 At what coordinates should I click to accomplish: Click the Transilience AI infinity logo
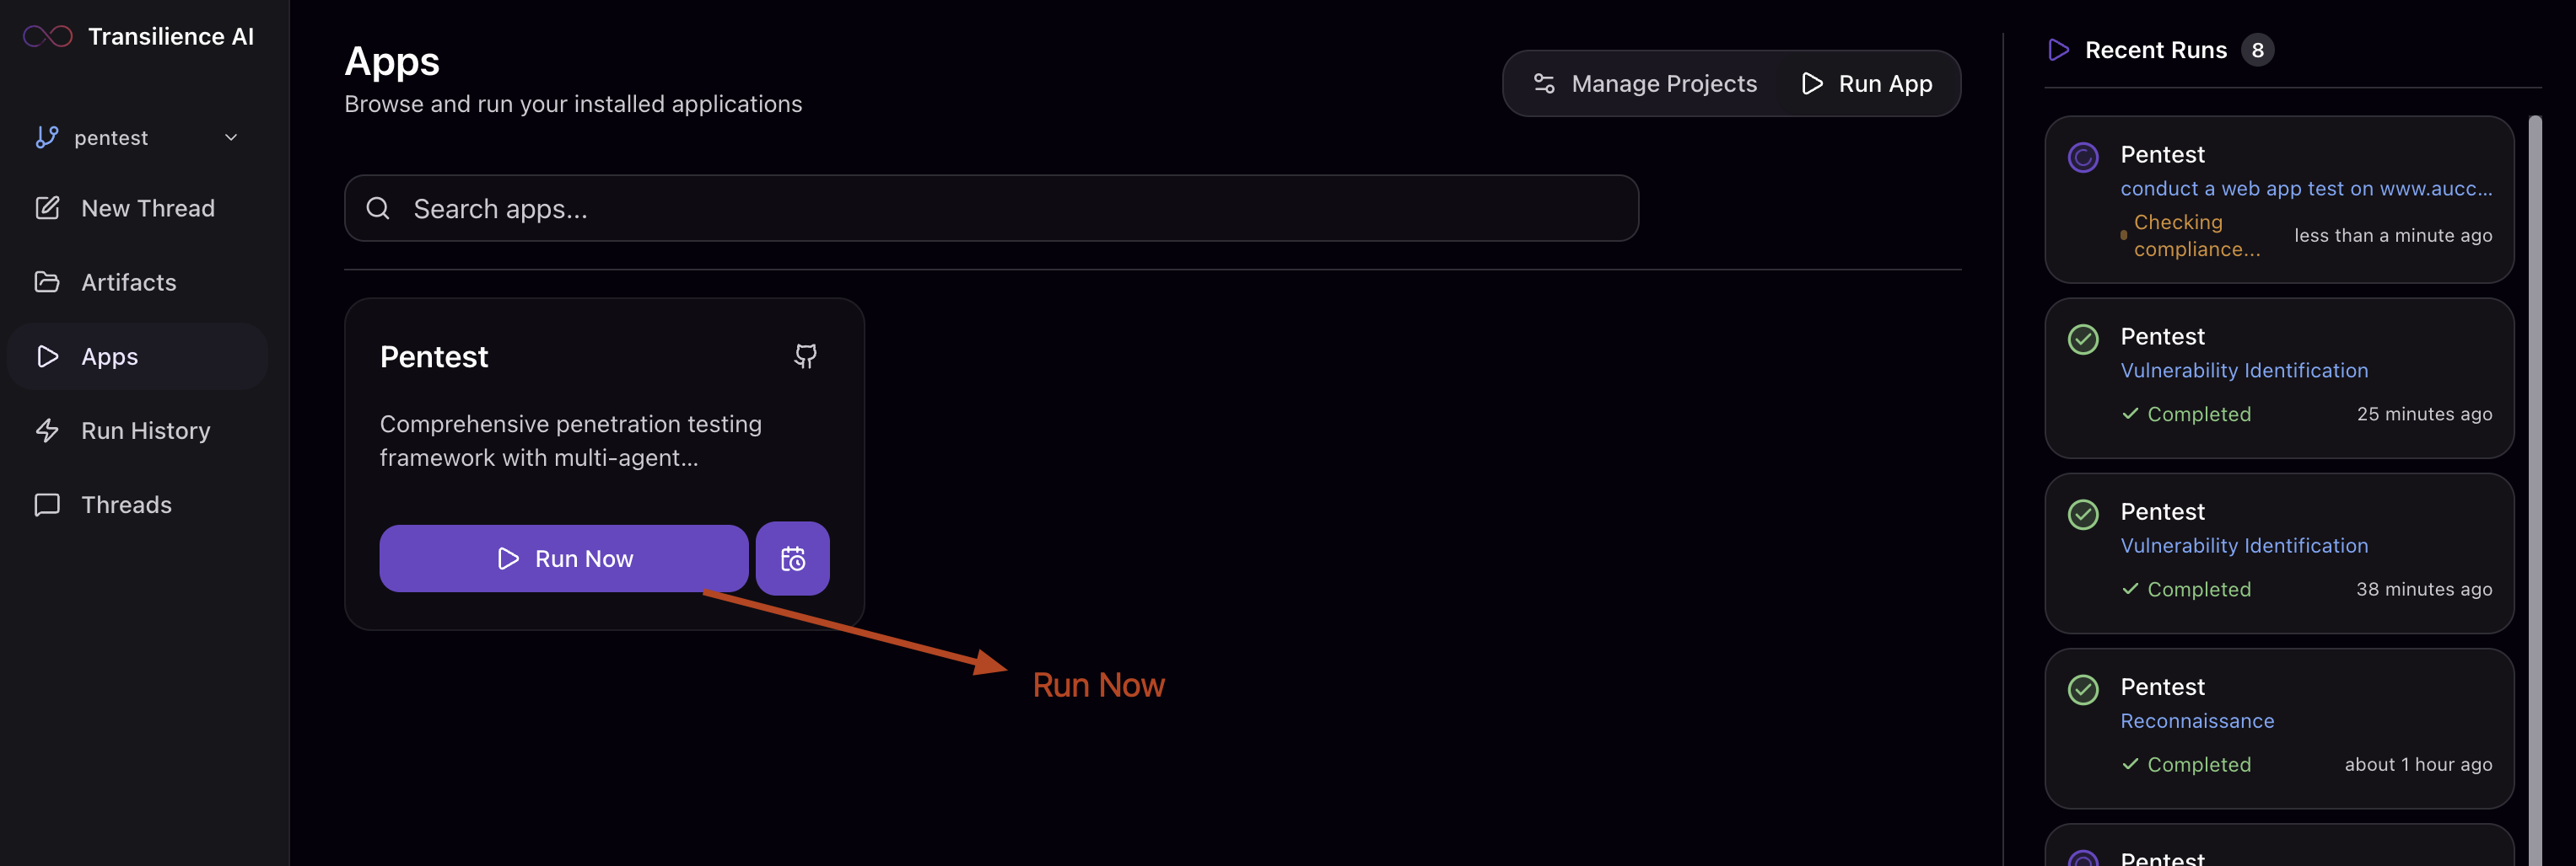click(47, 37)
